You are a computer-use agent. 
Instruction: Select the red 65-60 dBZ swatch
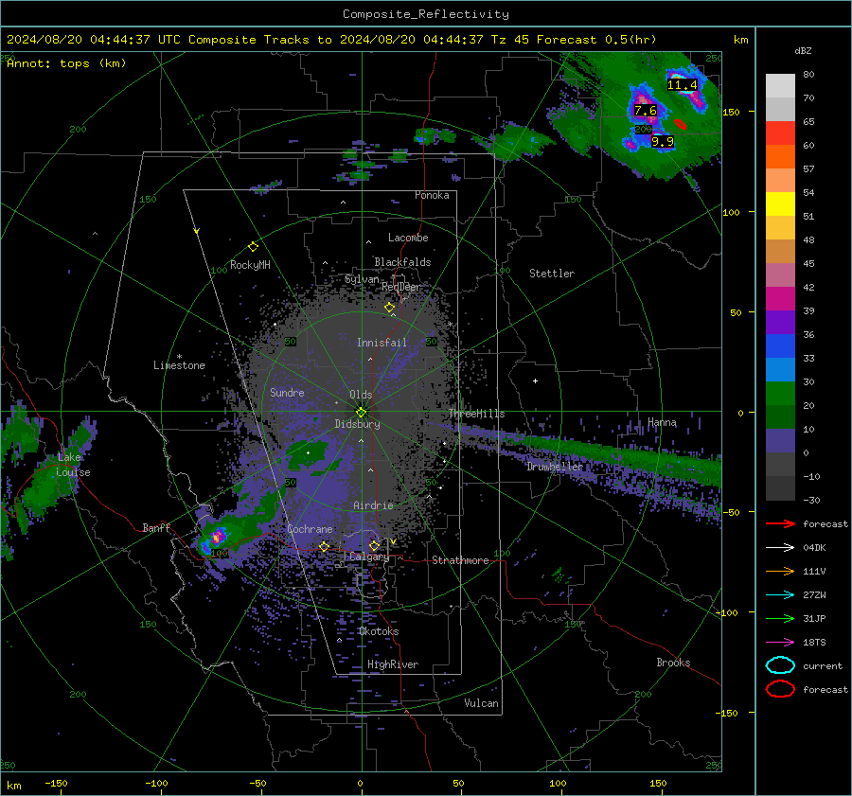[780, 133]
